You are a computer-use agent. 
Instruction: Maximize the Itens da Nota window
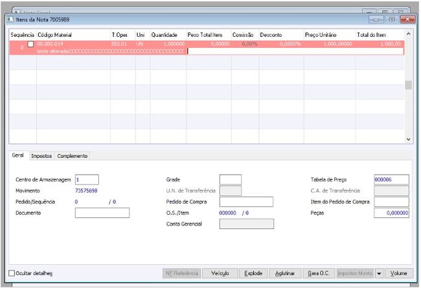pos(391,19)
